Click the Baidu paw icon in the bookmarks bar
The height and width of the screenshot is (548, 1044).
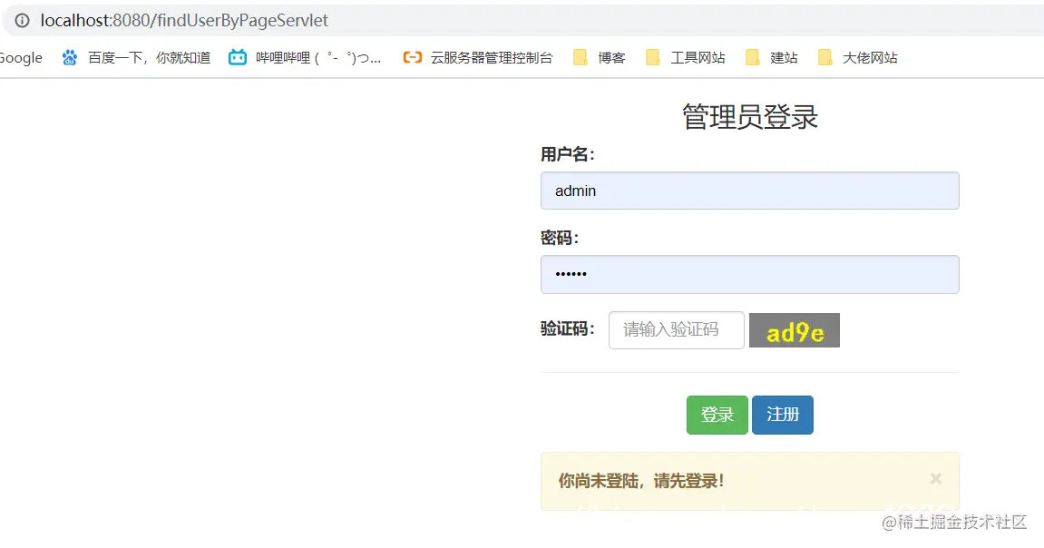(70, 57)
